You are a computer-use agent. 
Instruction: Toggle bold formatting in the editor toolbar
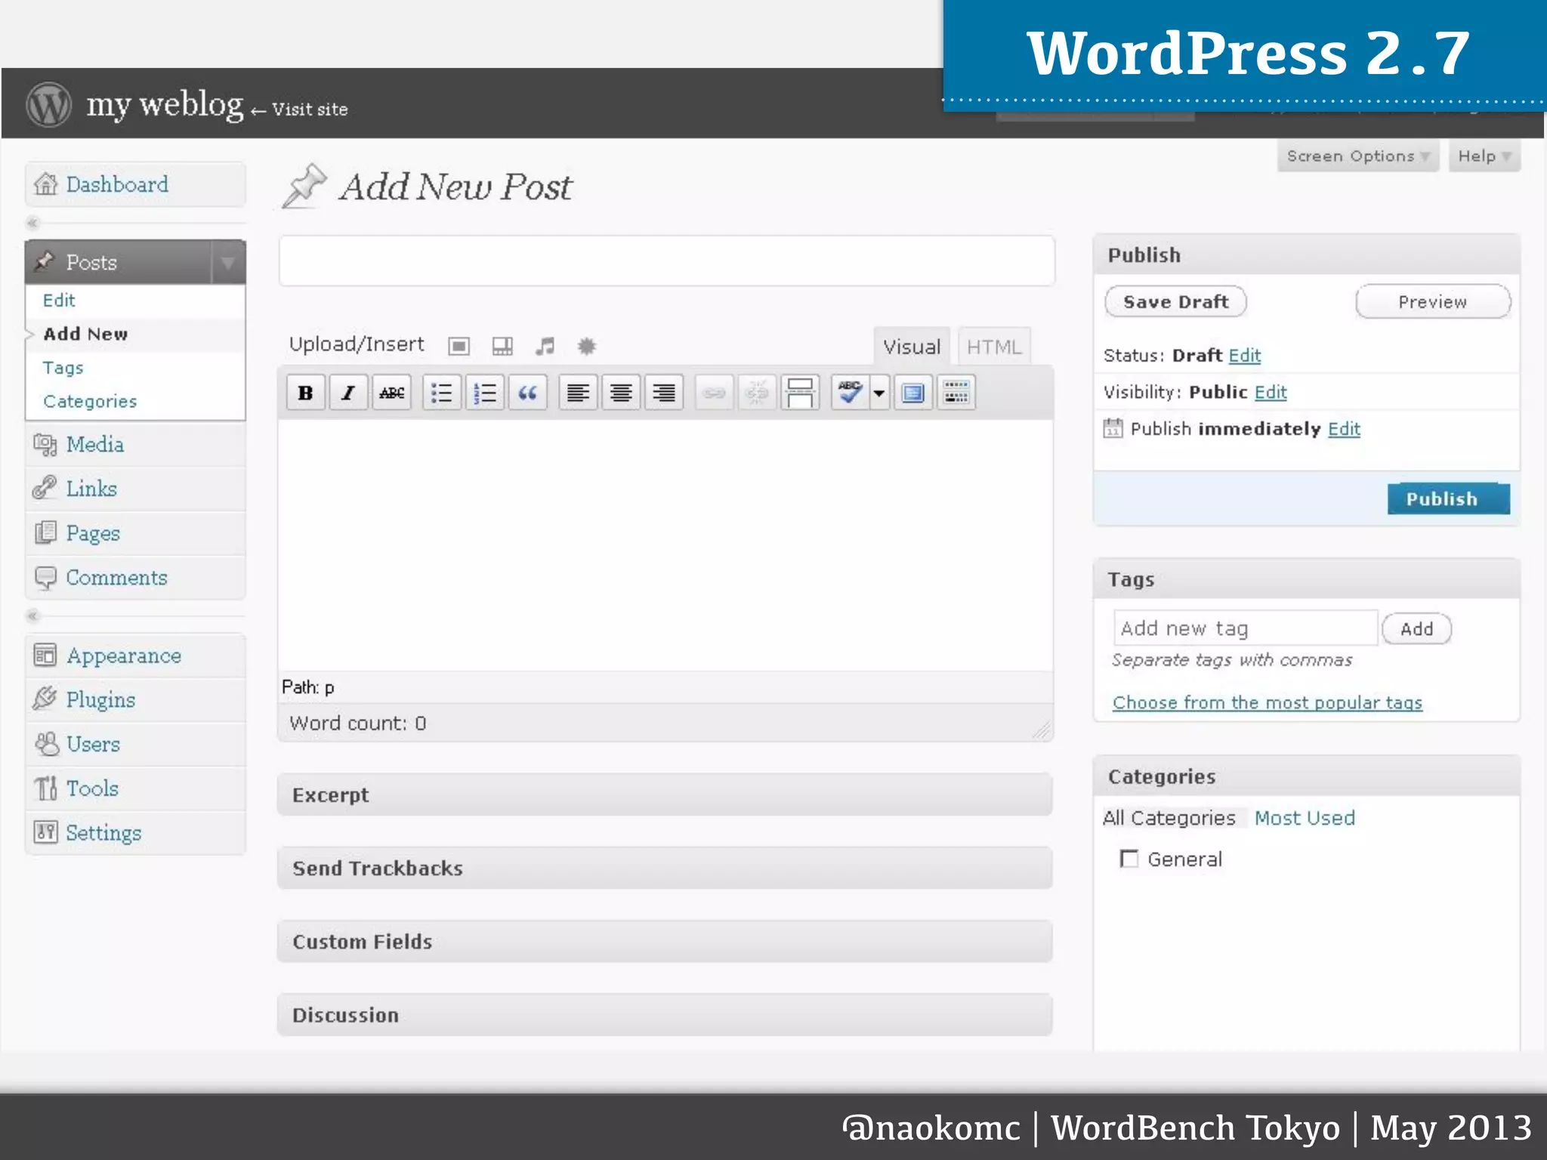click(306, 393)
